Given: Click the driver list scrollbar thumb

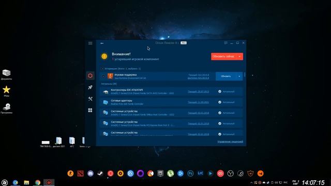Looking at the screenshot, I should click(x=245, y=74).
